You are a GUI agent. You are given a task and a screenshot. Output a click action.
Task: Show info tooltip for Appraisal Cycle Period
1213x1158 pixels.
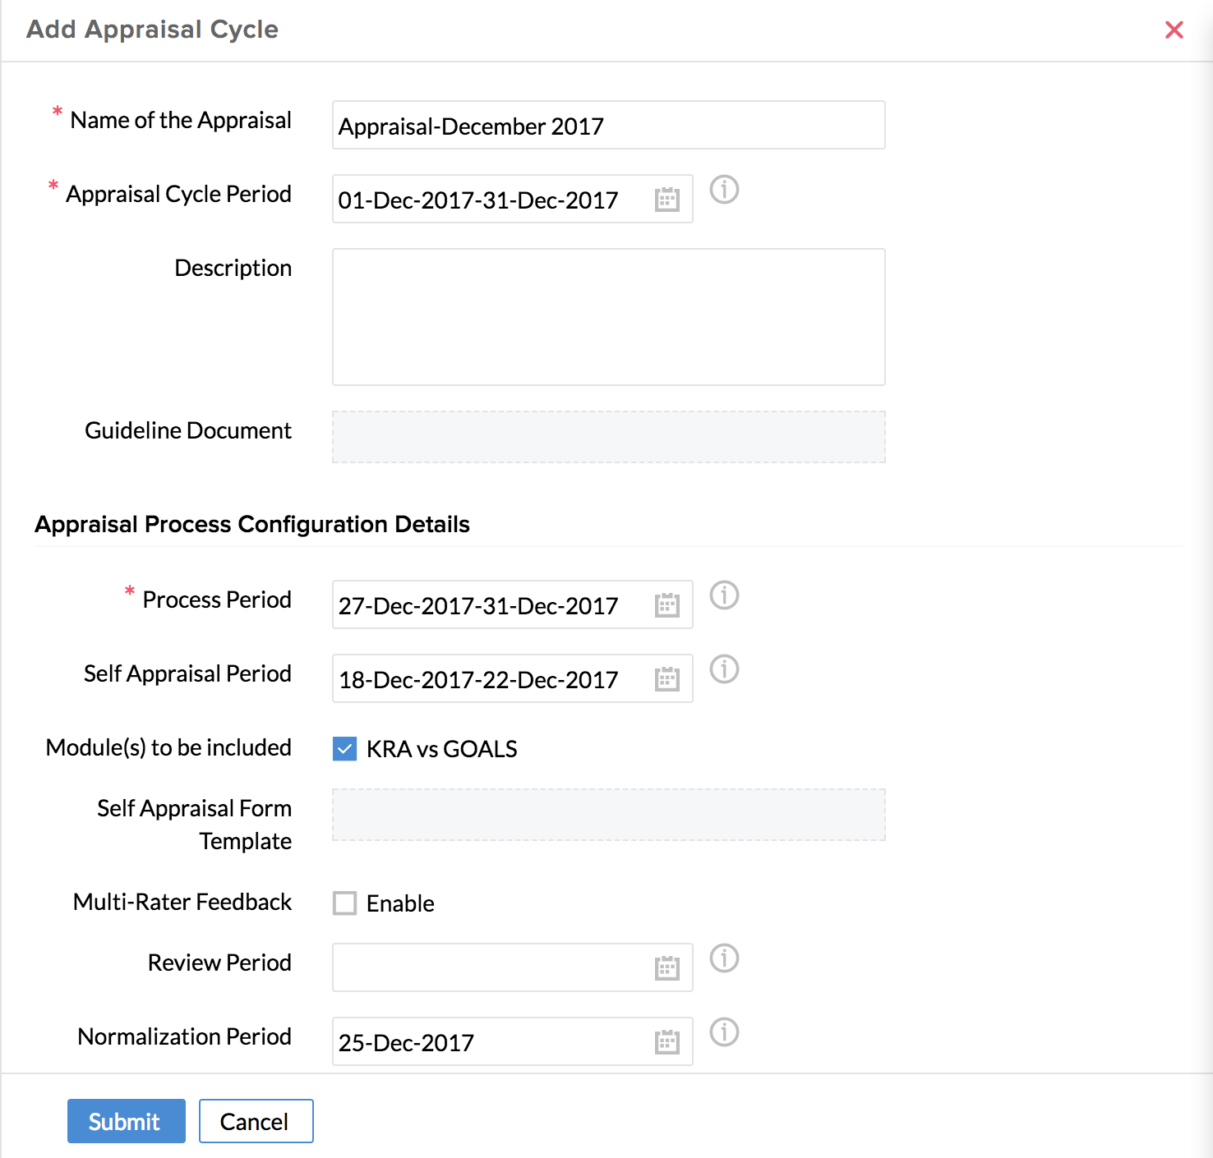(x=724, y=190)
